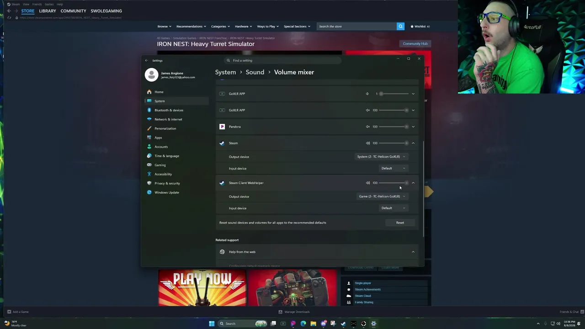Open Steam Client WebHelper input device dropdown

[393, 208]
